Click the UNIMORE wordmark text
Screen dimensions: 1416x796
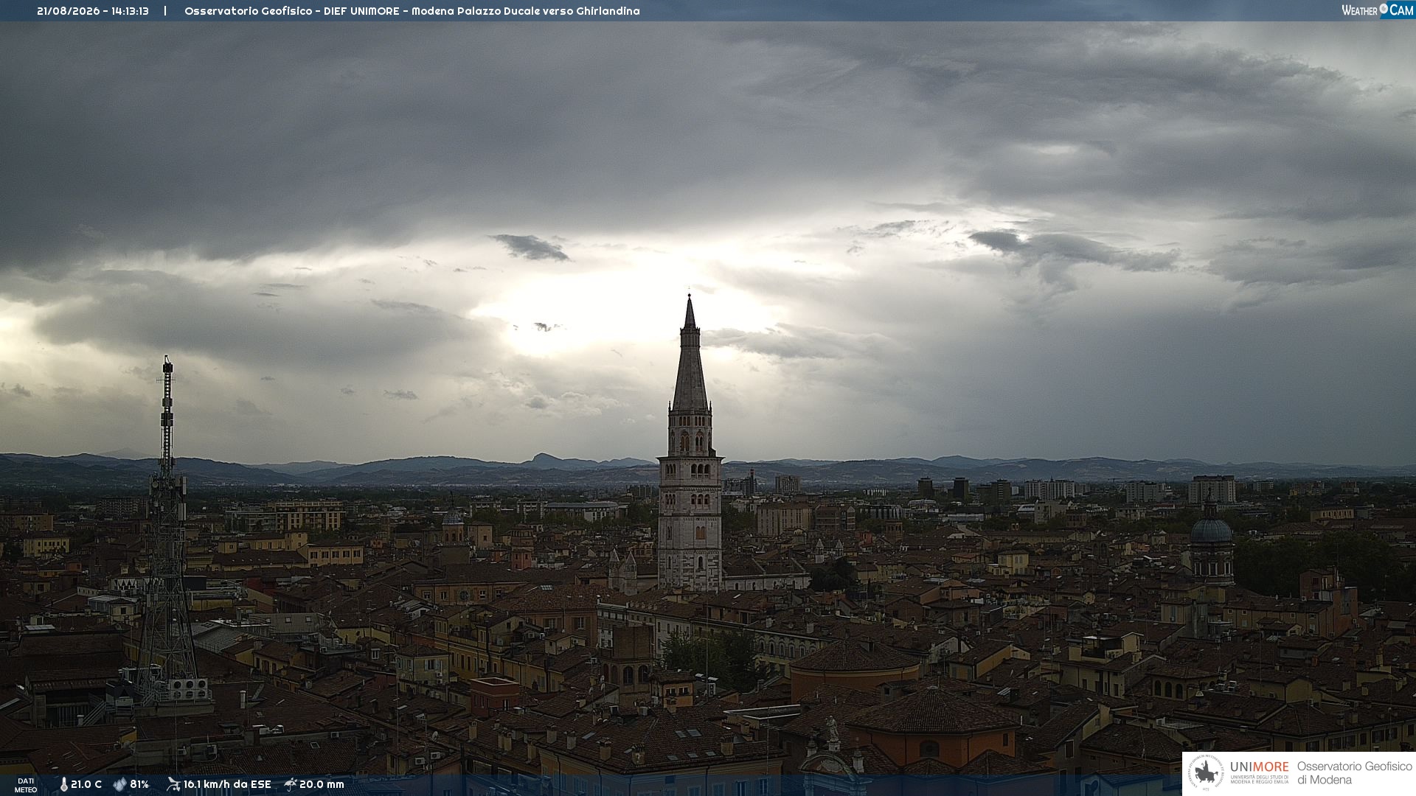[1260, 767]
